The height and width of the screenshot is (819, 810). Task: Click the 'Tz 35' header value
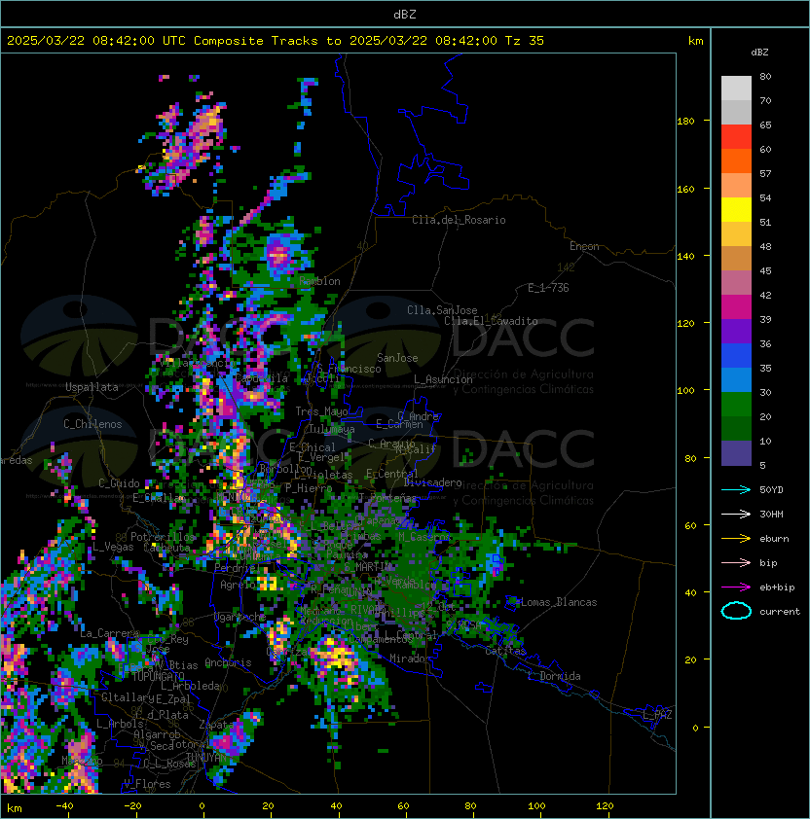(525, 41)
